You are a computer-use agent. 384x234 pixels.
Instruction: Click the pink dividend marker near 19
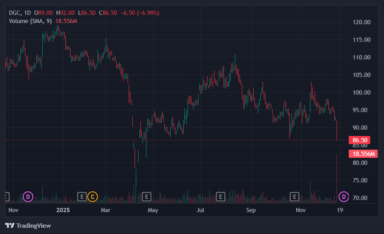(344, 196)
